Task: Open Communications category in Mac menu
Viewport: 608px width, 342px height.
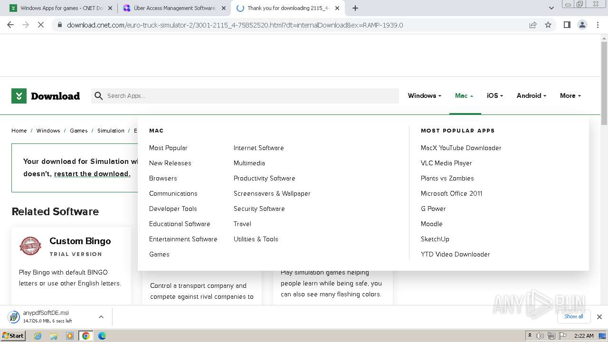Action: (x=173, y=193)
